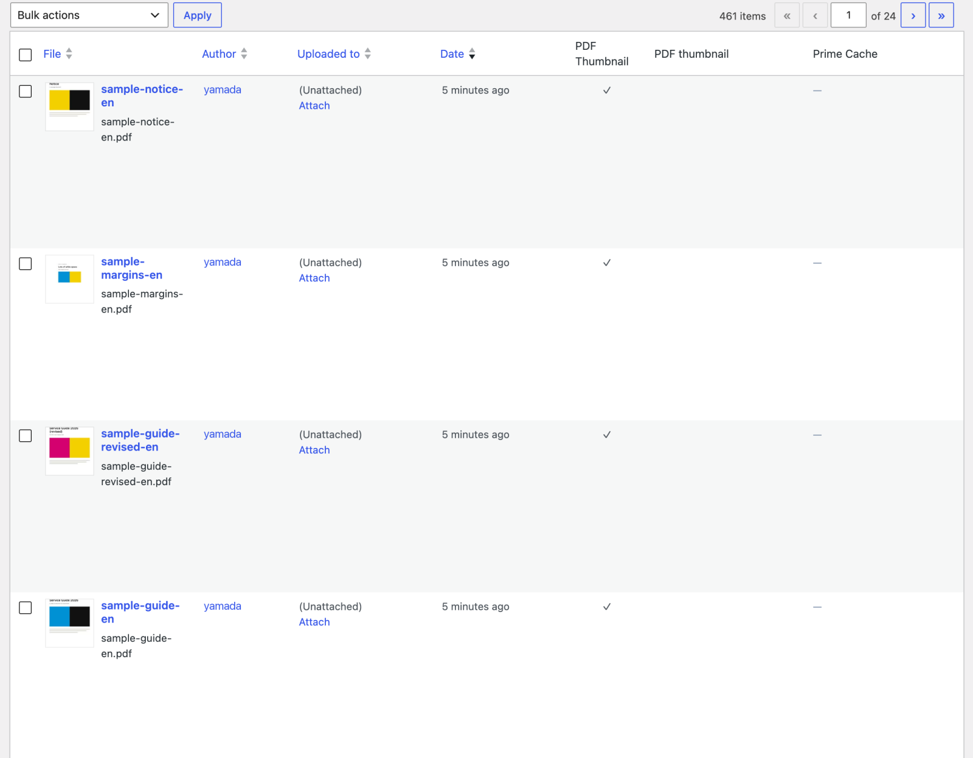The image size is (973, 758).
Task: Click the PDF Thumbnail checkmark for sample-guide-revised-en
Action: point(607,435)
